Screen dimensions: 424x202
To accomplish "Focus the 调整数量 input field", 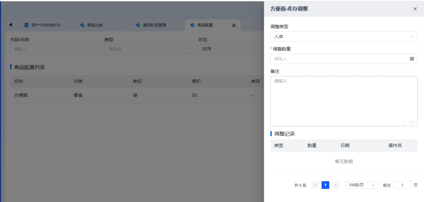I will click(340, 59).
